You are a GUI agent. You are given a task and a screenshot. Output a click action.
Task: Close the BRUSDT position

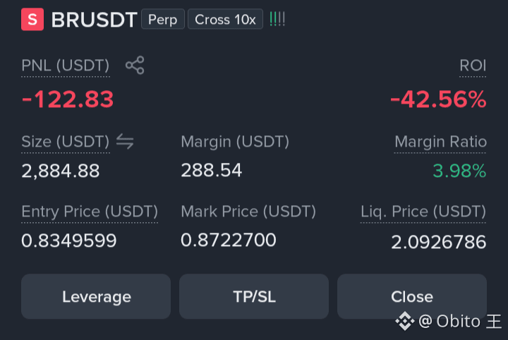[412, 296]
